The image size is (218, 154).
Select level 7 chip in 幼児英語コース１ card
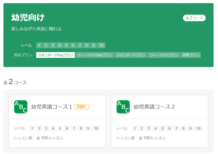(x=74, y=128)
